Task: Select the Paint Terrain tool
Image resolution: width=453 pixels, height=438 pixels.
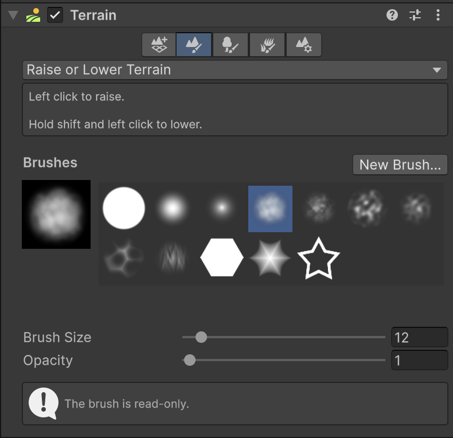Action: (x=194, y=45)
